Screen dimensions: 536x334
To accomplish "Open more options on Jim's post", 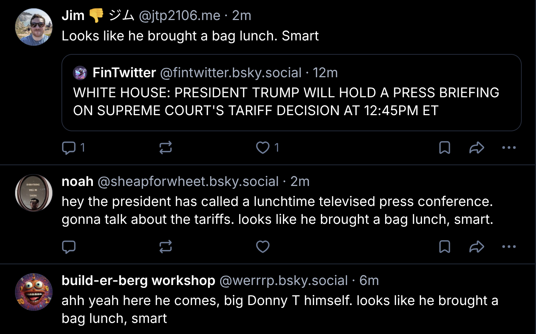I will pos(509,148).
